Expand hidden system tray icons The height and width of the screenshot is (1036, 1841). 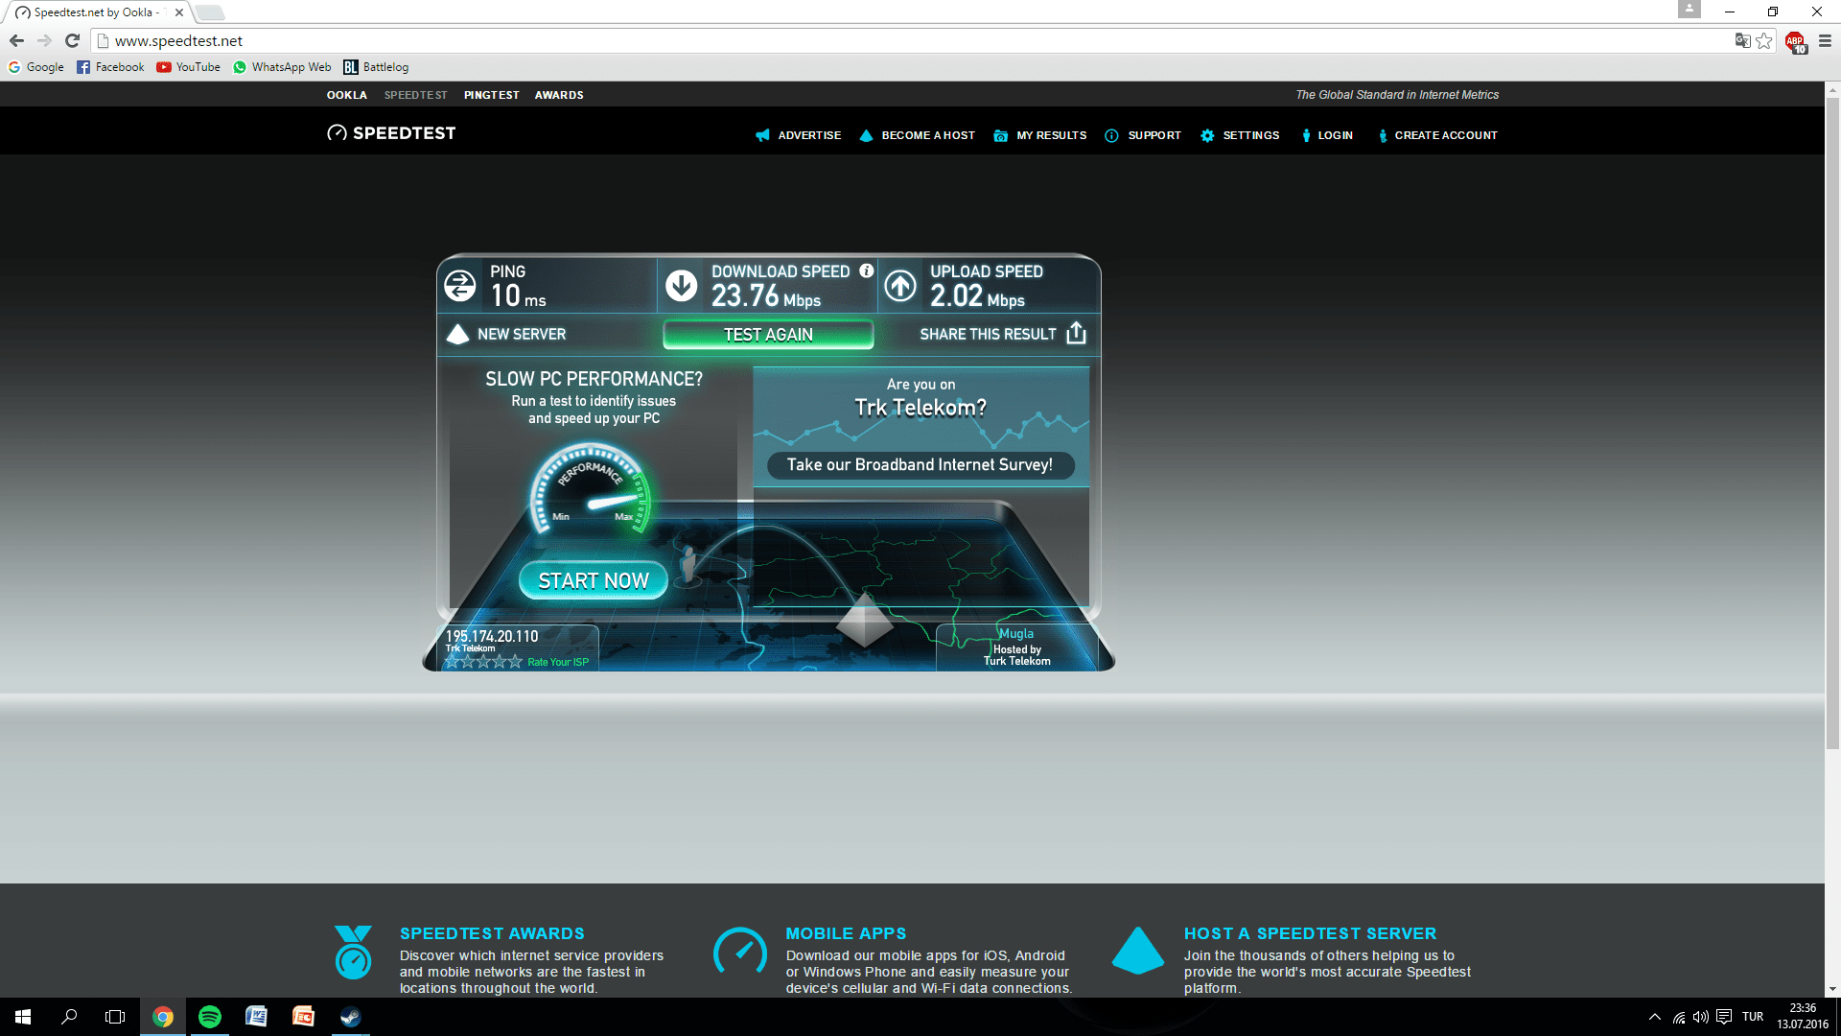tap(1654, 1017)
